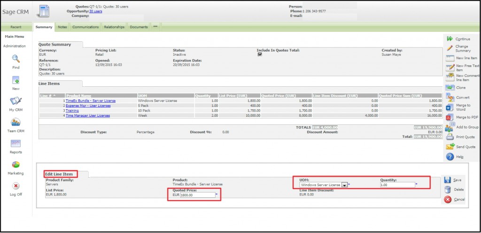Open the Training product link
The width and height of the screenshot is (481, 233).
[x=72, y=111]
